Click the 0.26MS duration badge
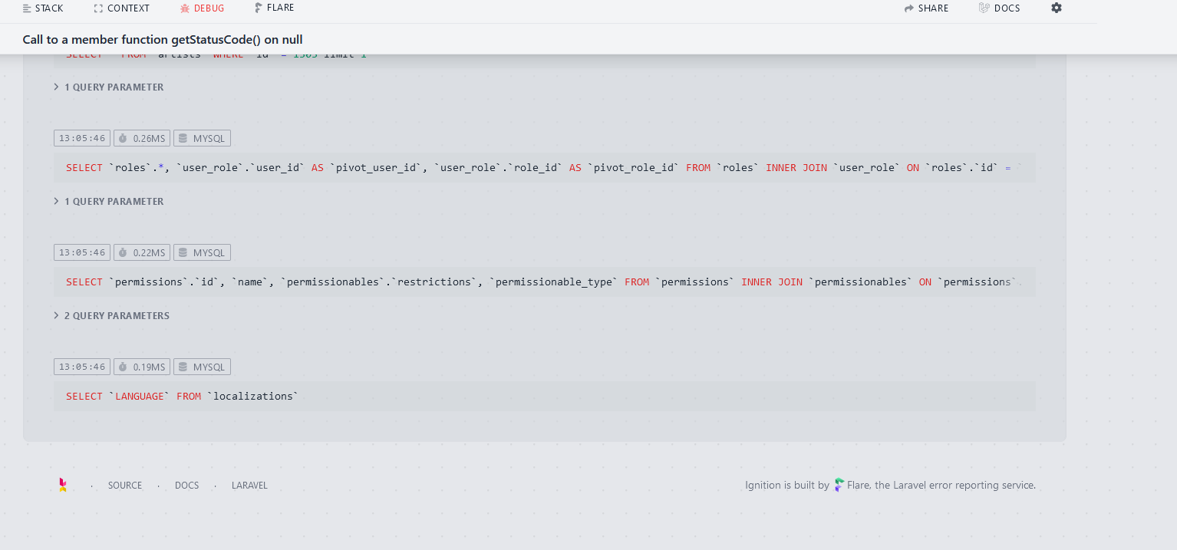 142,138
